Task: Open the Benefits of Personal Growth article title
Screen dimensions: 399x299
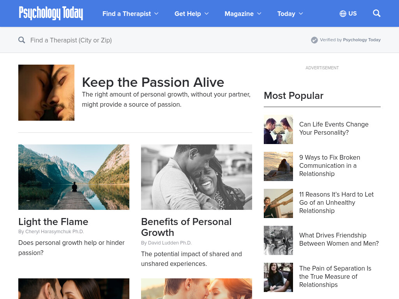Action: click(186, 227)
